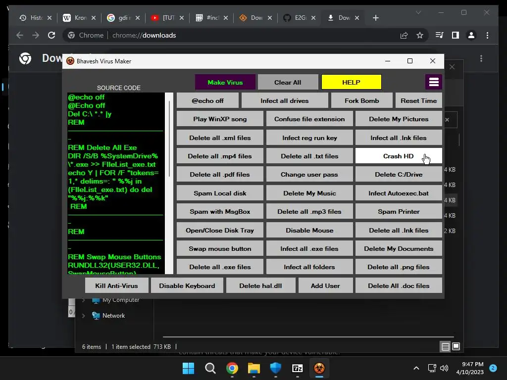Open 7-Zip from the taskbar
Viewport: 507px width, 380px height.
[297, 368]
